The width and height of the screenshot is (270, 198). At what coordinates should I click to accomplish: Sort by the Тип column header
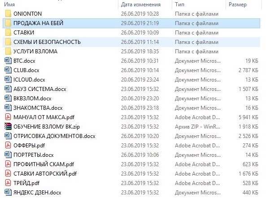[x=179, y=4]
